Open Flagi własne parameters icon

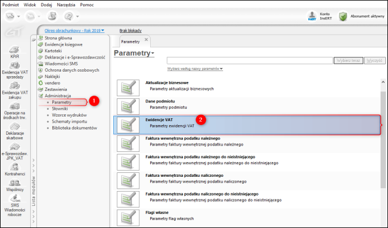pos(128,218)
